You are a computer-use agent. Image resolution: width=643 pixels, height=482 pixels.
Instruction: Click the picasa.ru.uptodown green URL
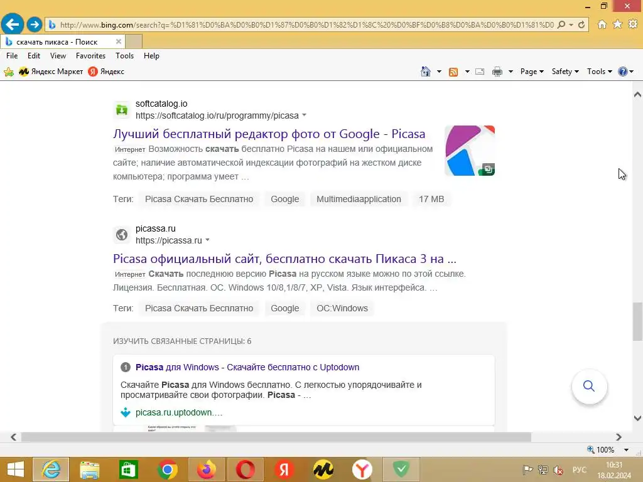pos(179,412)
